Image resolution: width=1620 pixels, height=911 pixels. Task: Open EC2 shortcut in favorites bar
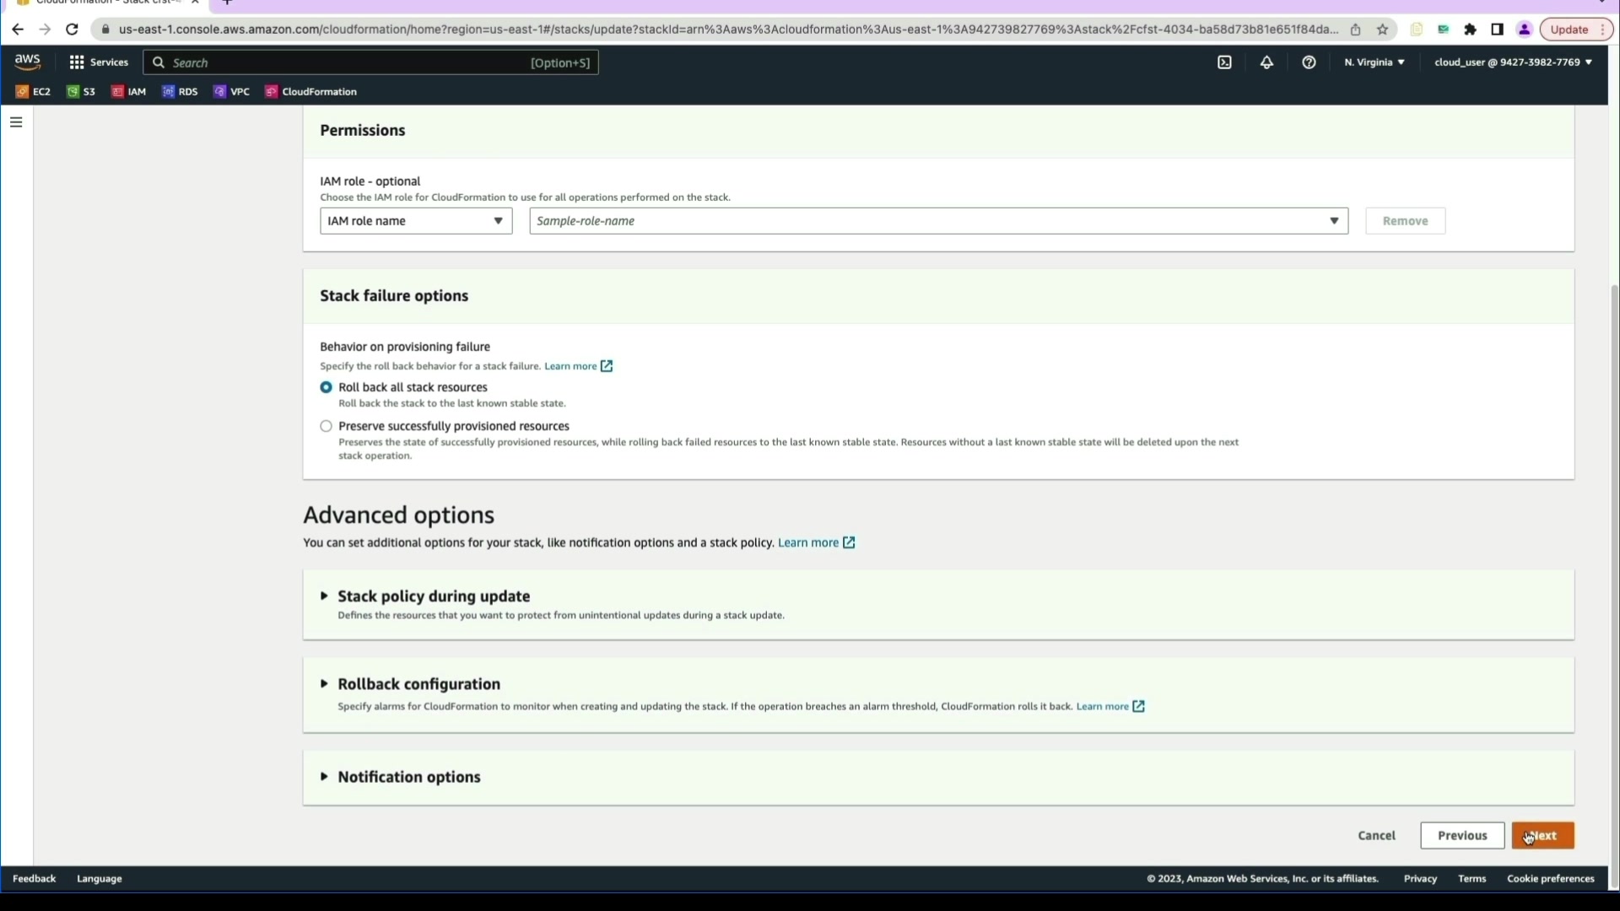point(34,92)
